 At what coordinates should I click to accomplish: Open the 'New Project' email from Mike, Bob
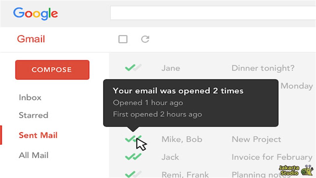[x=256, y=139]
